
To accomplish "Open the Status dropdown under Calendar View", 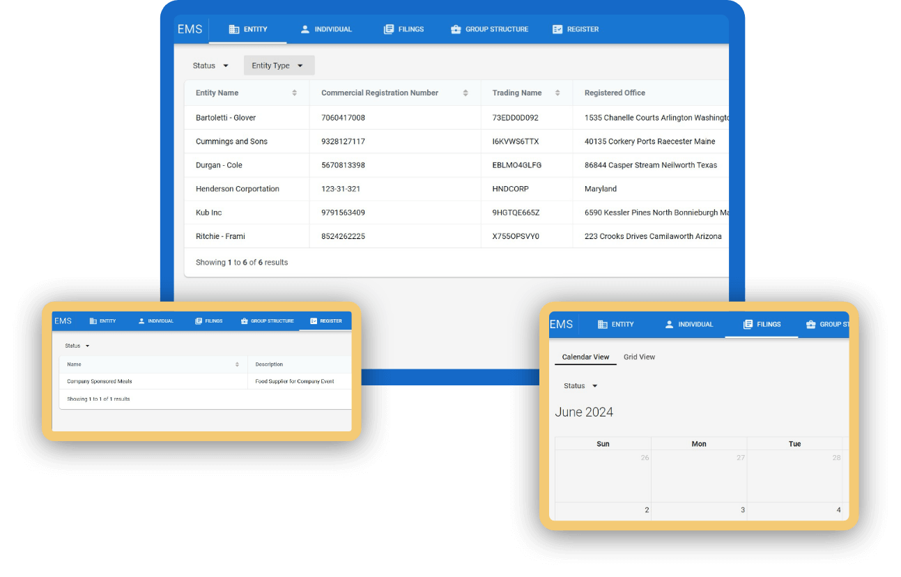I will click(580, 386).
